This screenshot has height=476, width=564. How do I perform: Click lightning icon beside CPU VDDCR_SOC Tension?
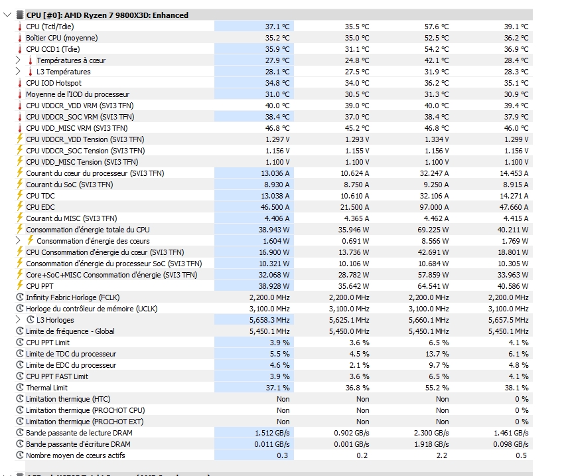click(x=20, y=150)
